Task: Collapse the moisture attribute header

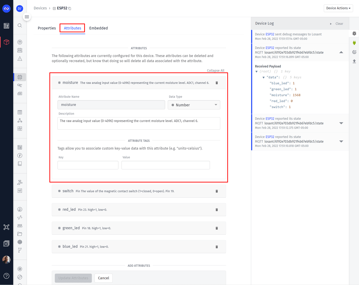Action: [x=139, y=83]
